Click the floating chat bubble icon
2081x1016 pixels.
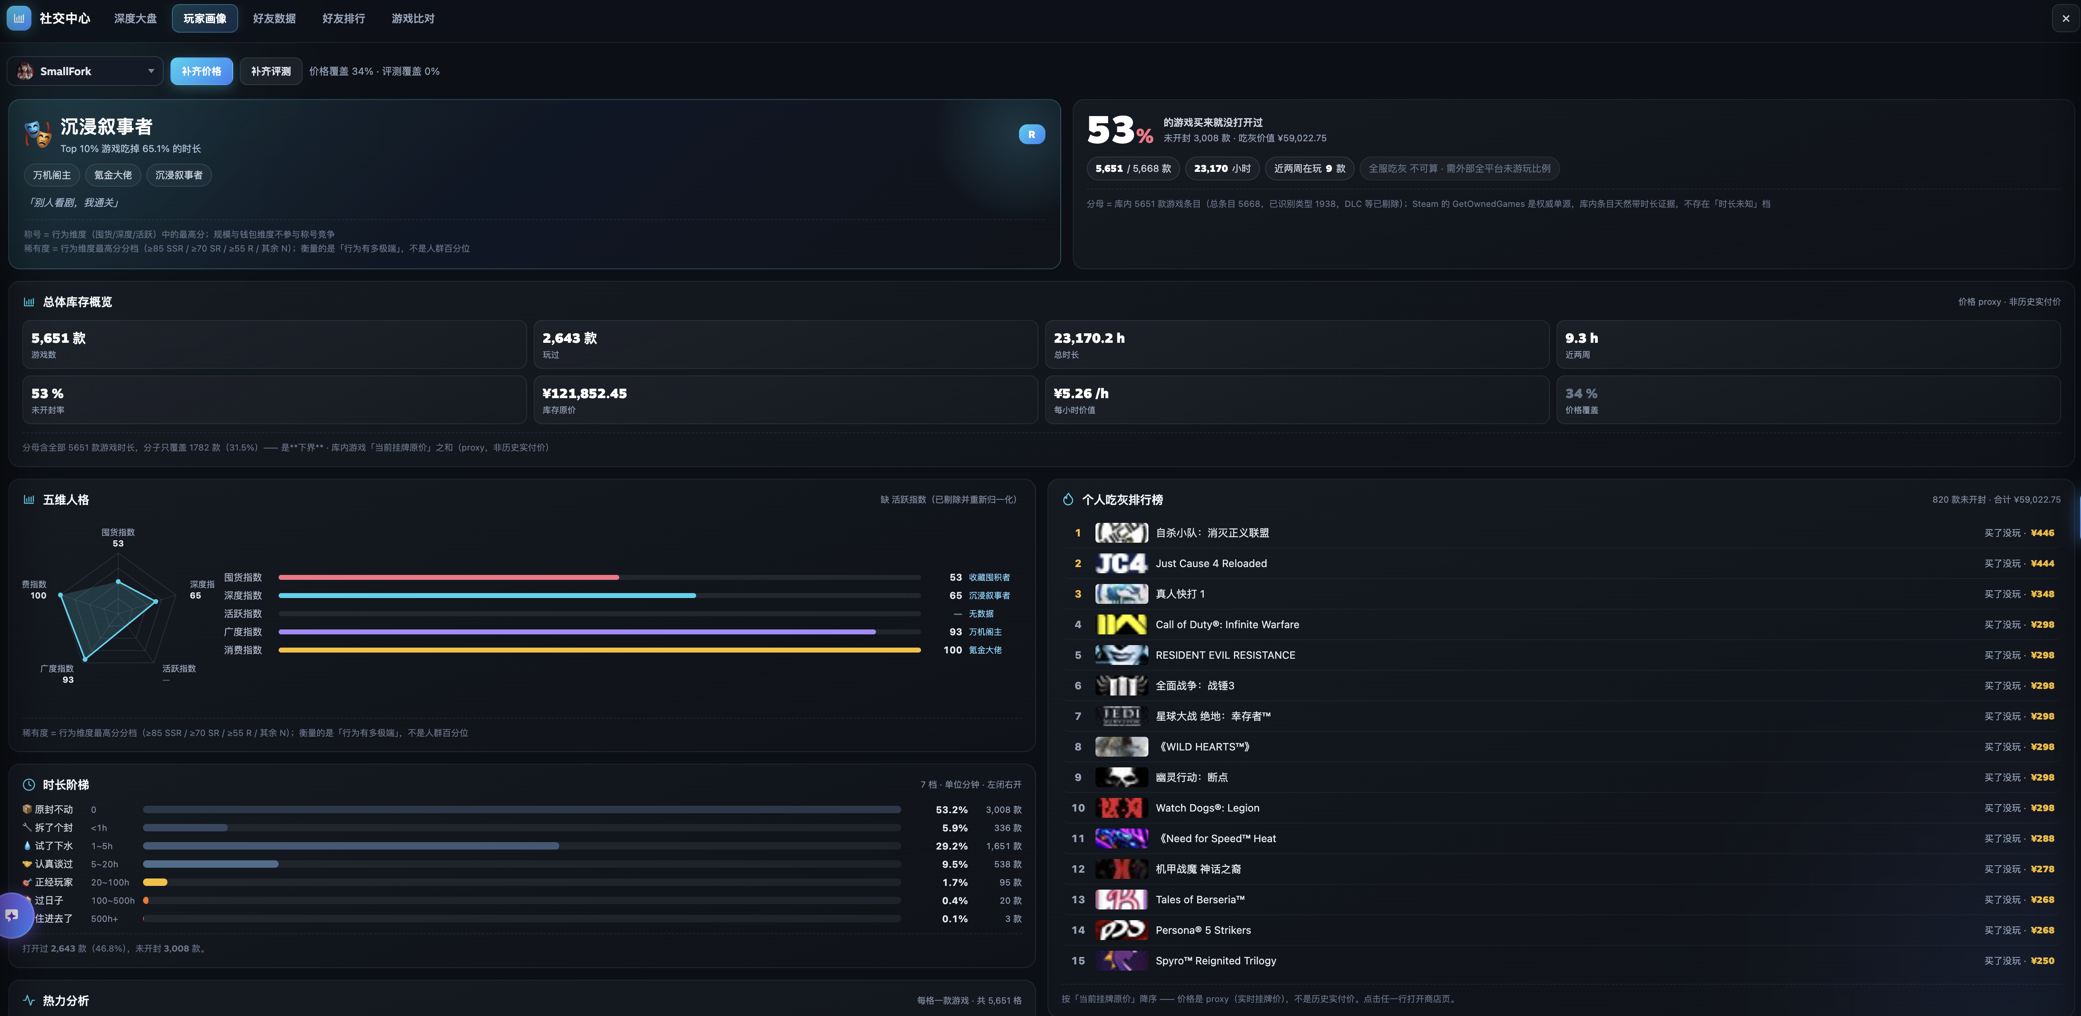(12, 915)
